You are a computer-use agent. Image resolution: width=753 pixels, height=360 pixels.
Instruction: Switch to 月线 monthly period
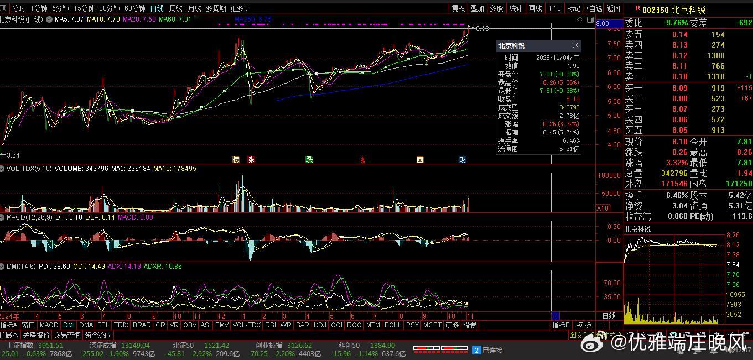(x=194, y=8)
